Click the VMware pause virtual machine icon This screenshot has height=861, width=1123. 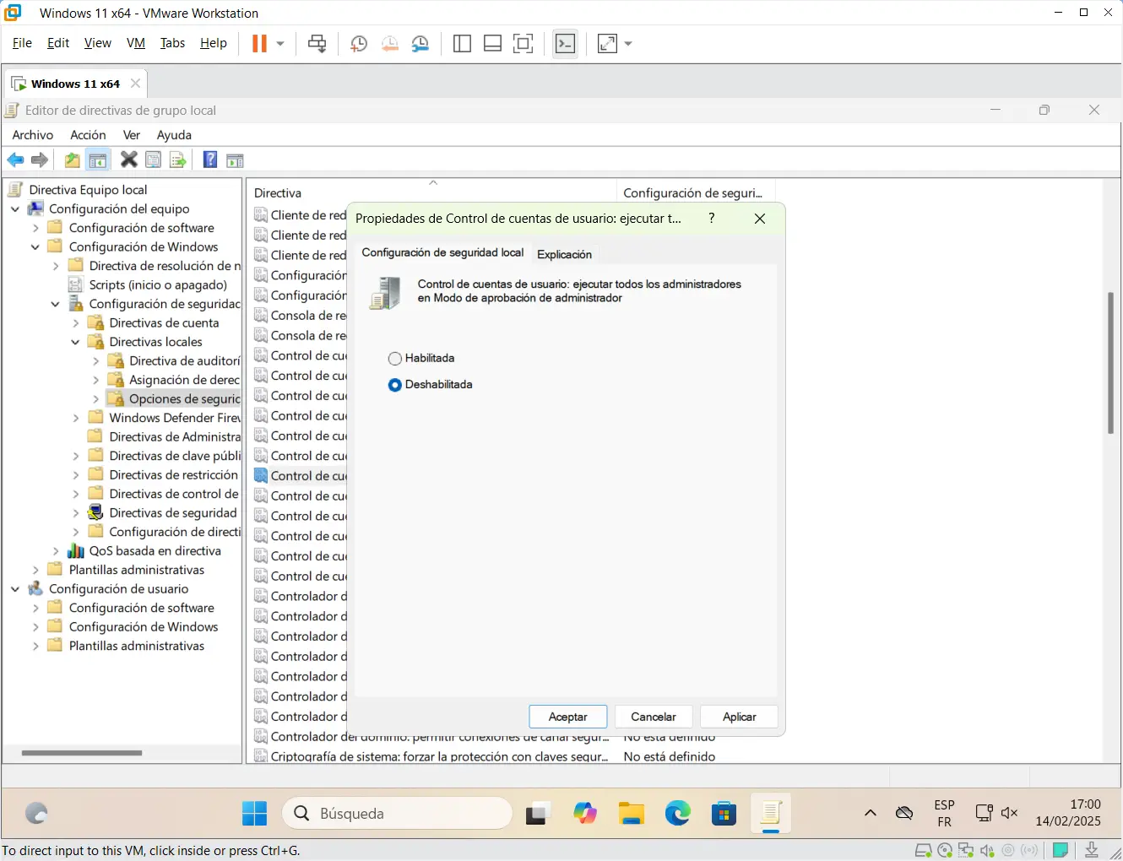point(259,44)
